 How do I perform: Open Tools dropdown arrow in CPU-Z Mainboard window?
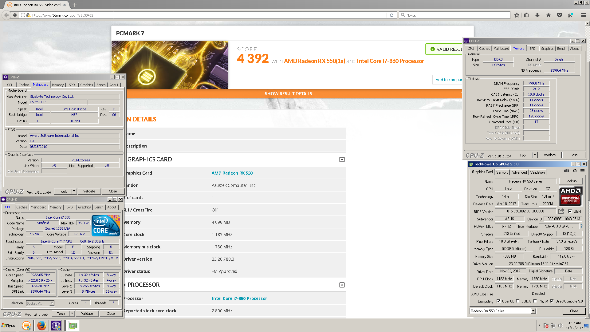pyautogui.click(x=74, y=191)
